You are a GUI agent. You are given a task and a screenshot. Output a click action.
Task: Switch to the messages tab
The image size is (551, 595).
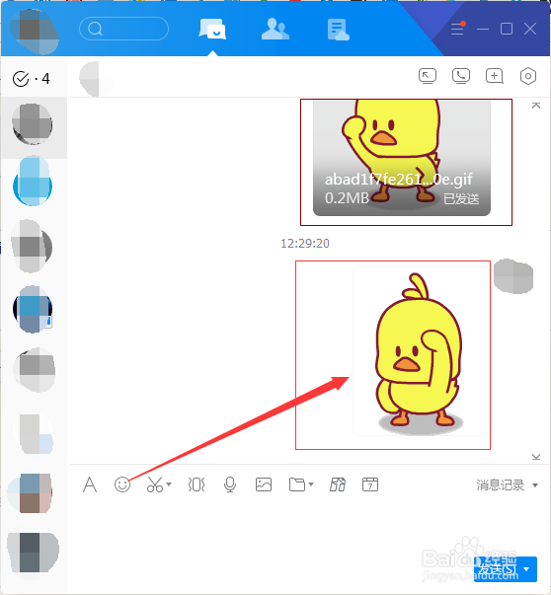212,30
